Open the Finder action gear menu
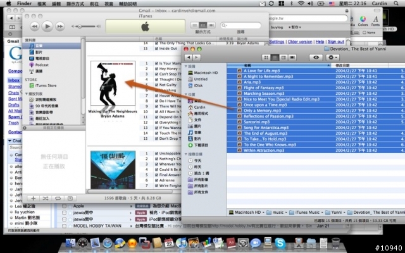405x253 pixels. coord(333,58)
